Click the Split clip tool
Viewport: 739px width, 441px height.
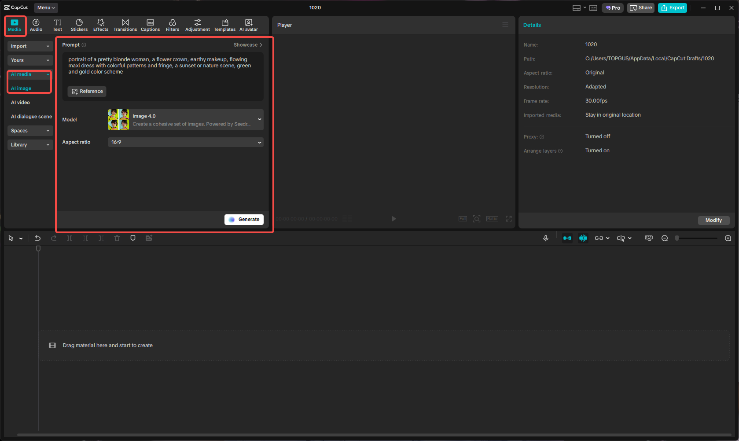tap(70, 238)
